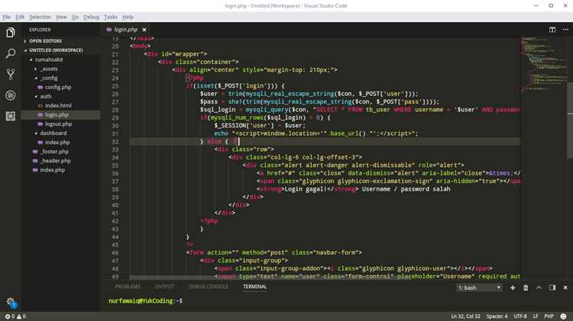This screenshot has height=321, width=573.
Task: Switch to the Terminal panel tab
Action: (255, 287)
